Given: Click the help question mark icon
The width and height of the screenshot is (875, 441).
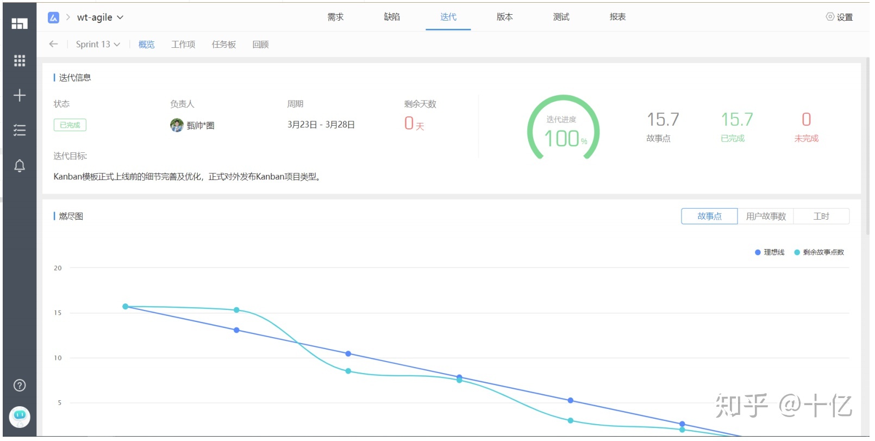Looking at the screenshot, I should click(20, 386).
